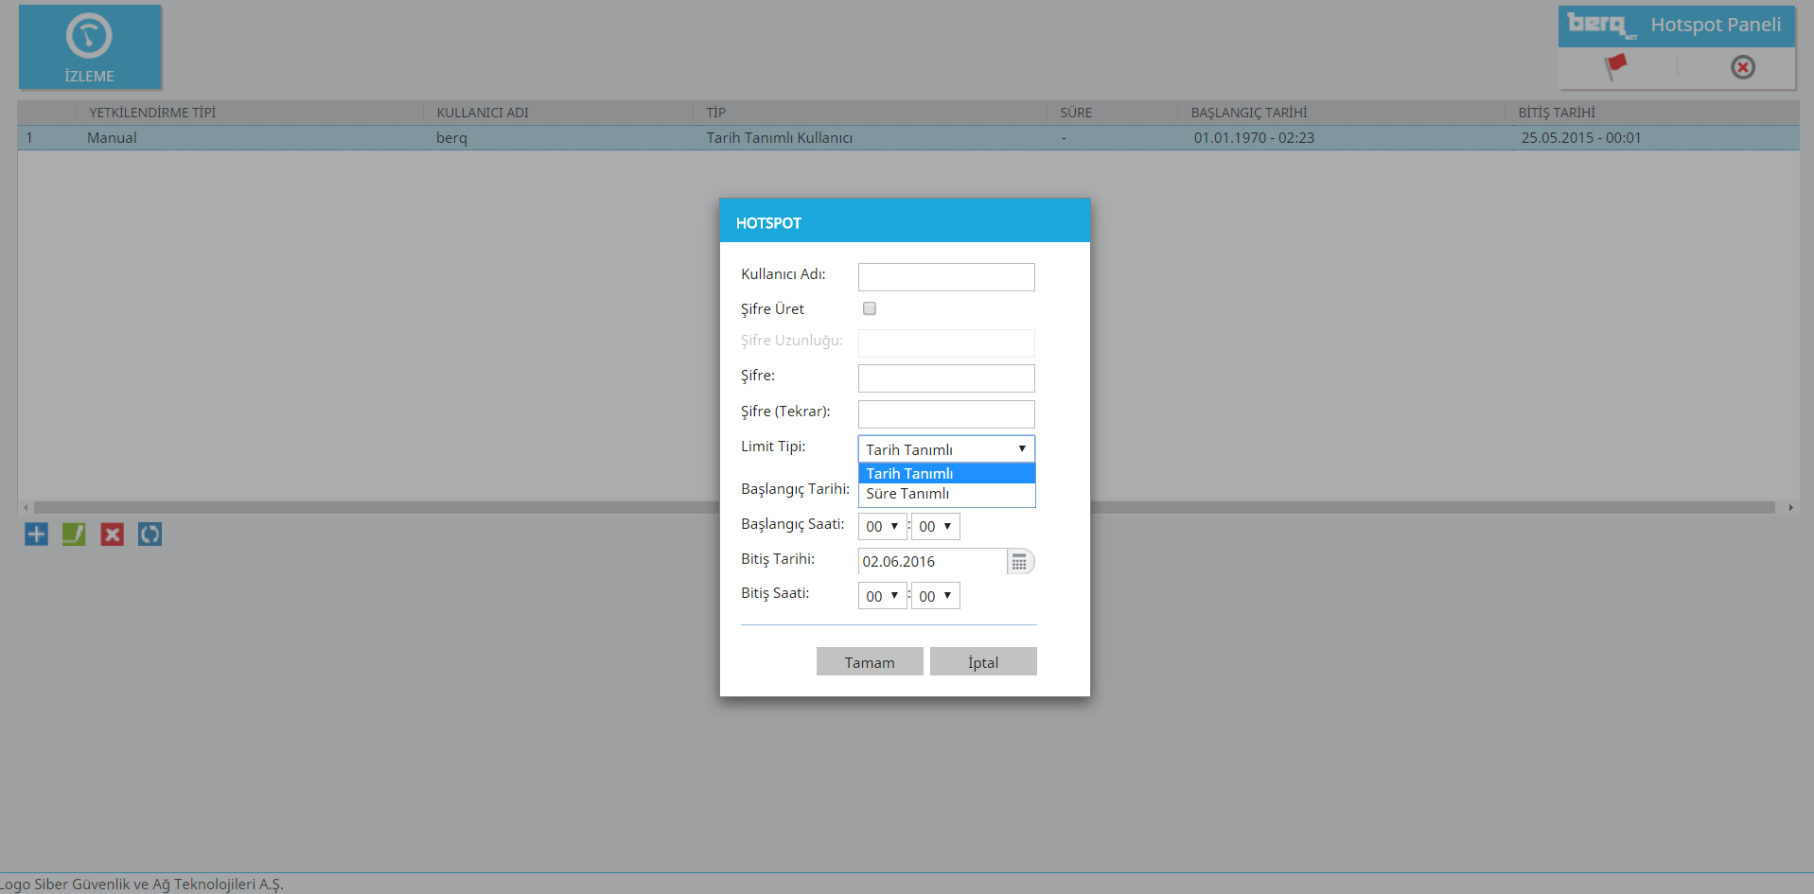Click 'Tarih Tanımlı Kullanıcı' cell
This screenshot has height=894, width=1814.
pyautogui.click(x=779, y=138)
